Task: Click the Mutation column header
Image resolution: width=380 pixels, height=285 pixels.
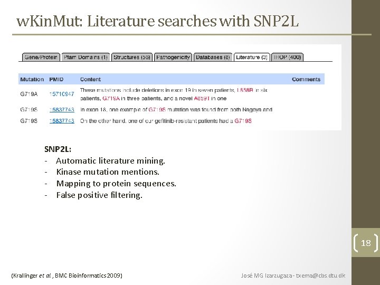Action: (x=32, y=79)
